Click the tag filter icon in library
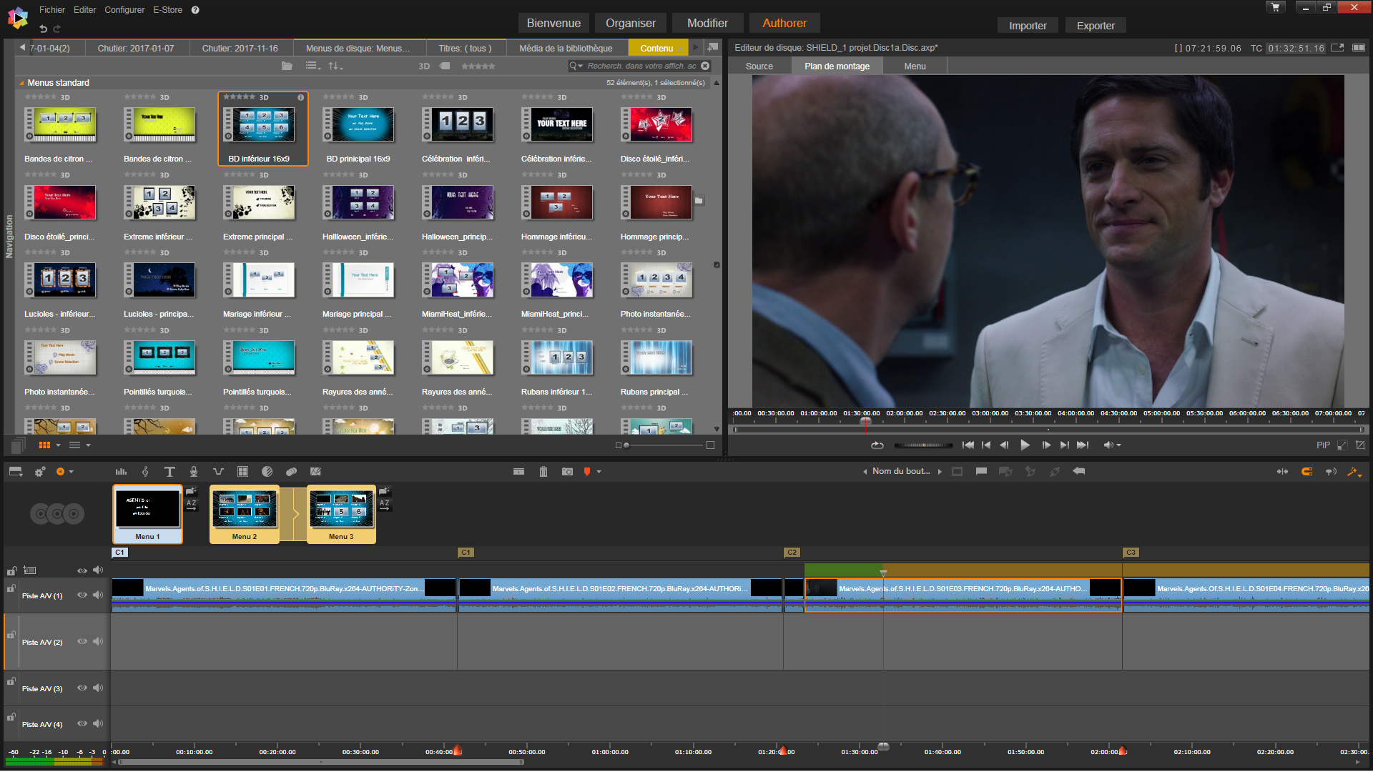 tap(444, 66)
